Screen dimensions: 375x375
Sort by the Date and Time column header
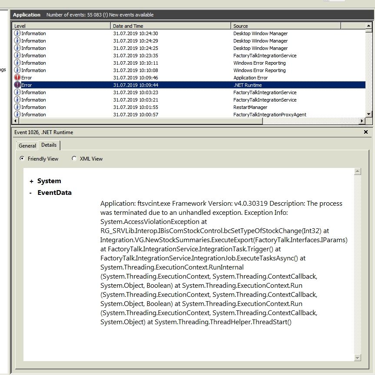pos(170,26)
